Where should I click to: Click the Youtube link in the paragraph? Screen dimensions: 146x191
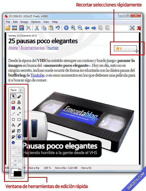click(x=37, y=75)
